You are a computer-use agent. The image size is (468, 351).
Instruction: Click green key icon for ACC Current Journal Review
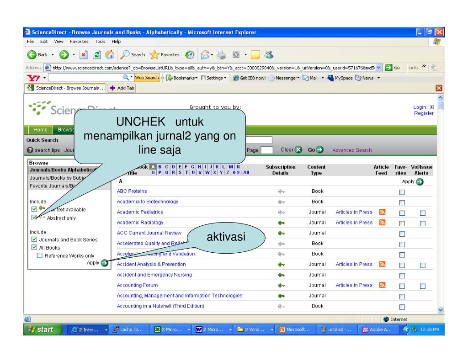pyautogui.click(x=281, y=233)
